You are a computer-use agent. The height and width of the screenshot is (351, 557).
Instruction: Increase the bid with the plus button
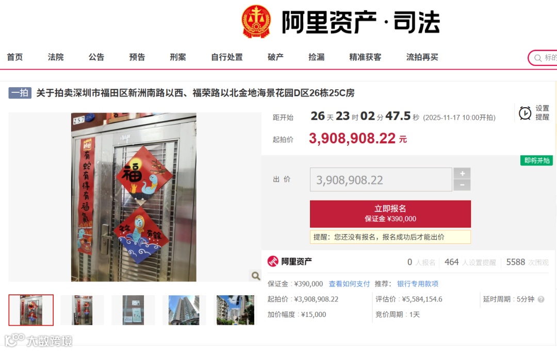point(462,174)
